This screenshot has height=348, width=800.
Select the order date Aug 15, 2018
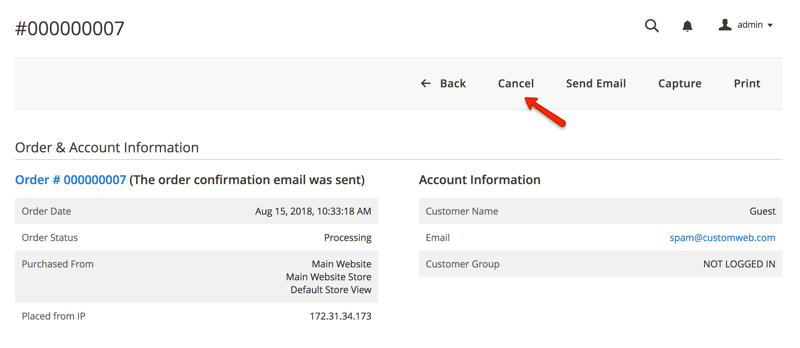tap(313, 211)
